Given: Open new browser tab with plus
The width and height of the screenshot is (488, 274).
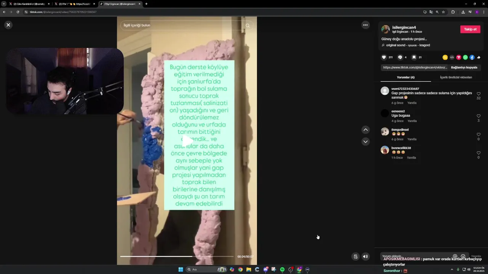Looking at the screenshot, I should coord(146,4).
